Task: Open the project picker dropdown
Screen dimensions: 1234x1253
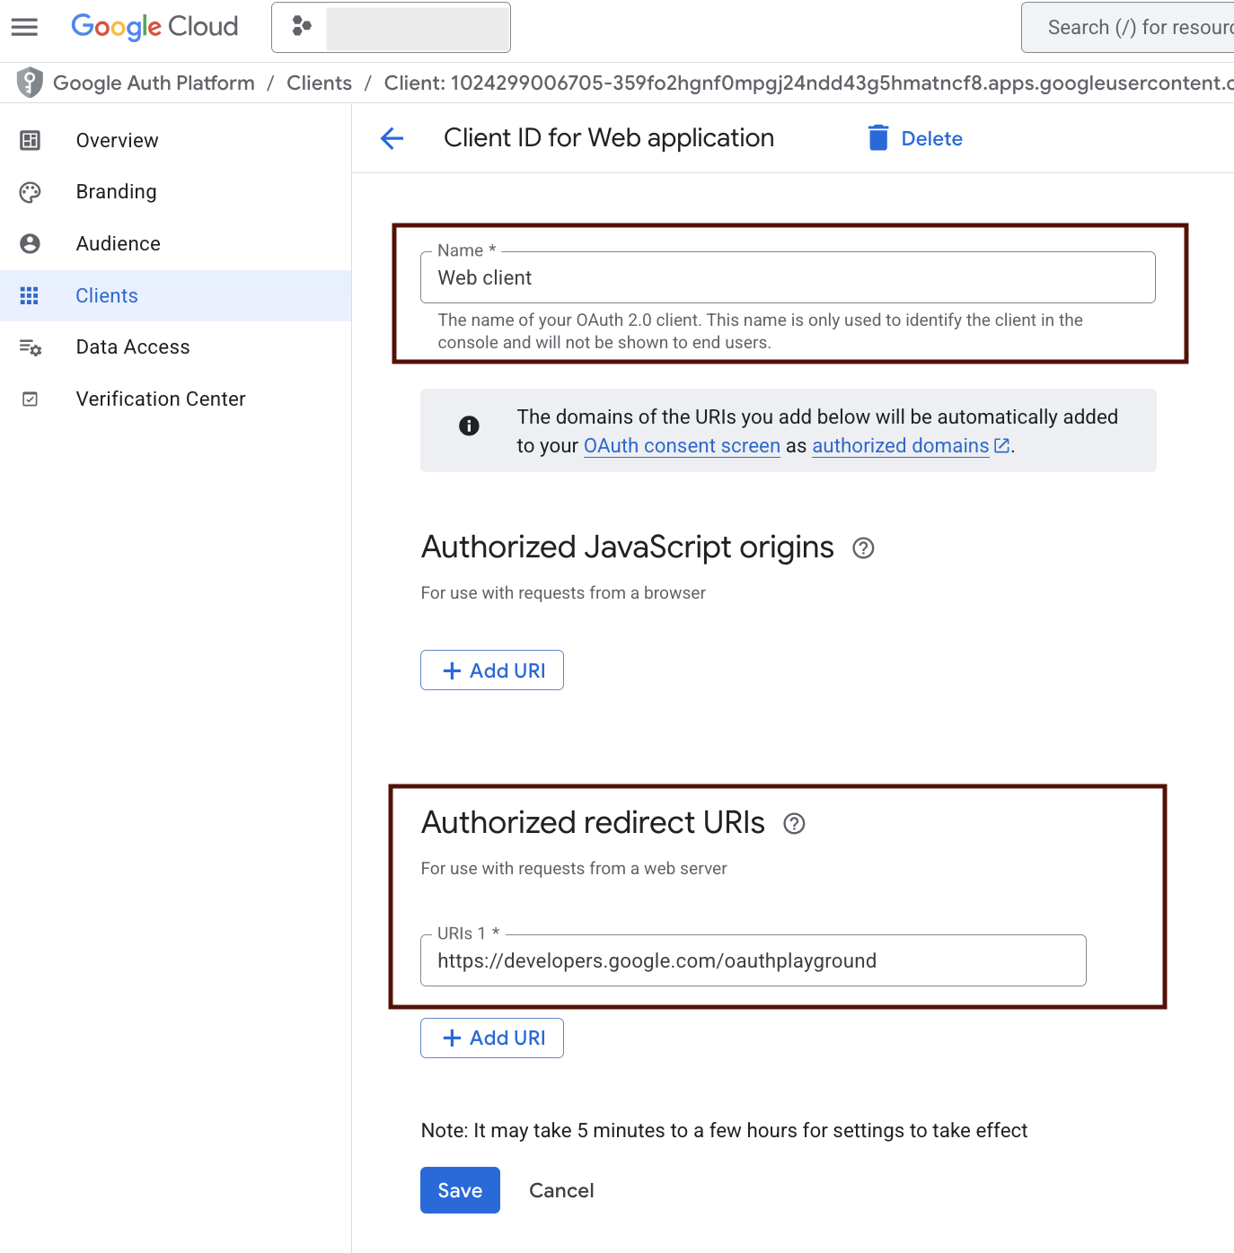Action: click(391, 27)
